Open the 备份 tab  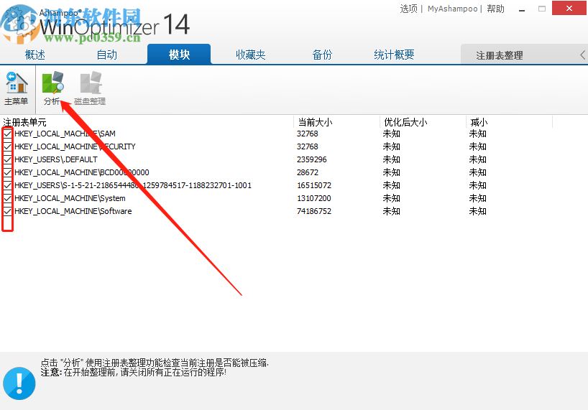322,55
